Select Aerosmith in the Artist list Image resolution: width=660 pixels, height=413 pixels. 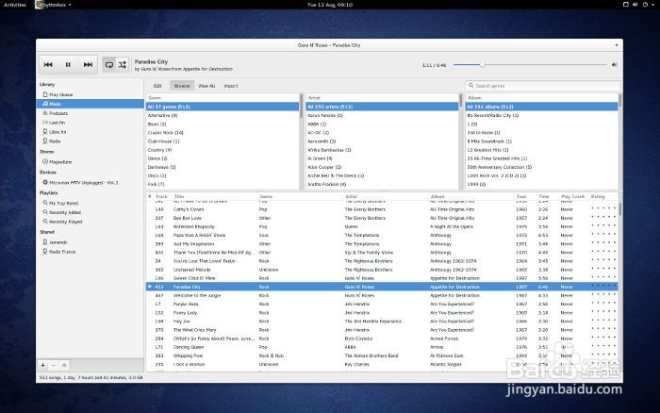[x=382, y=141]
